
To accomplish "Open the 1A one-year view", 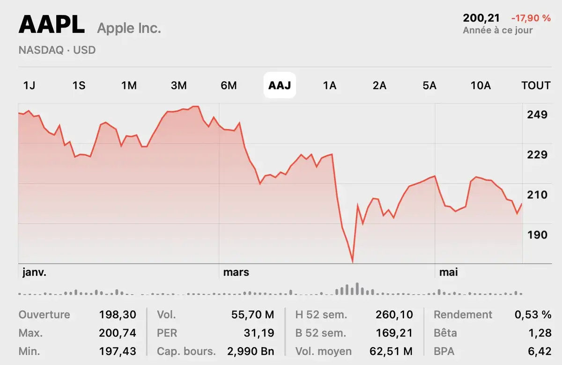I will (330, 85).
